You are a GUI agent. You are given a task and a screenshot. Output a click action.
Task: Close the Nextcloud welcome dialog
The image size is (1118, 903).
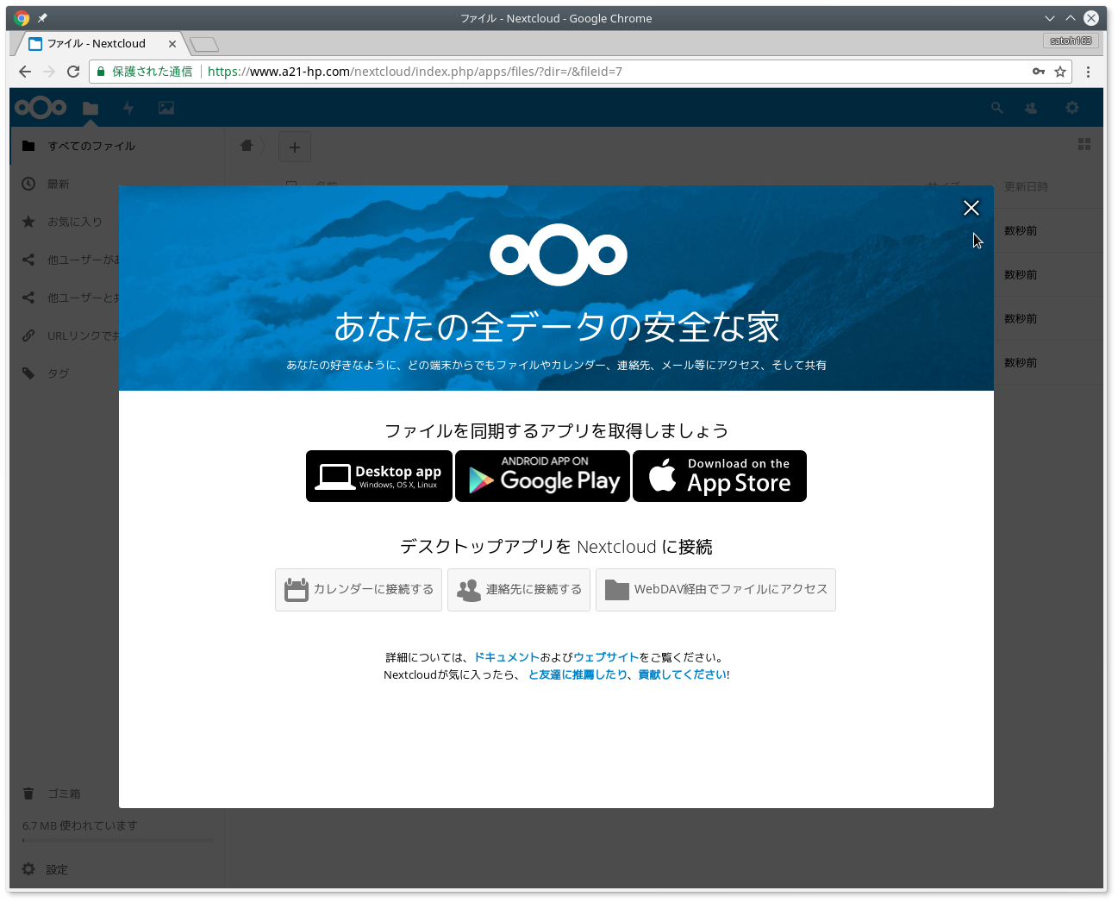[971, 208]
